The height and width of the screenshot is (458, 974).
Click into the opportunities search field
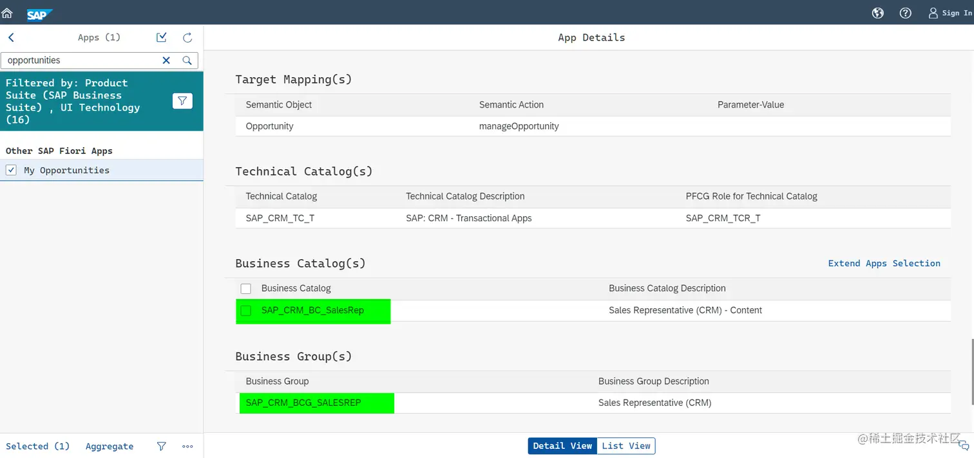pos(81,60)
